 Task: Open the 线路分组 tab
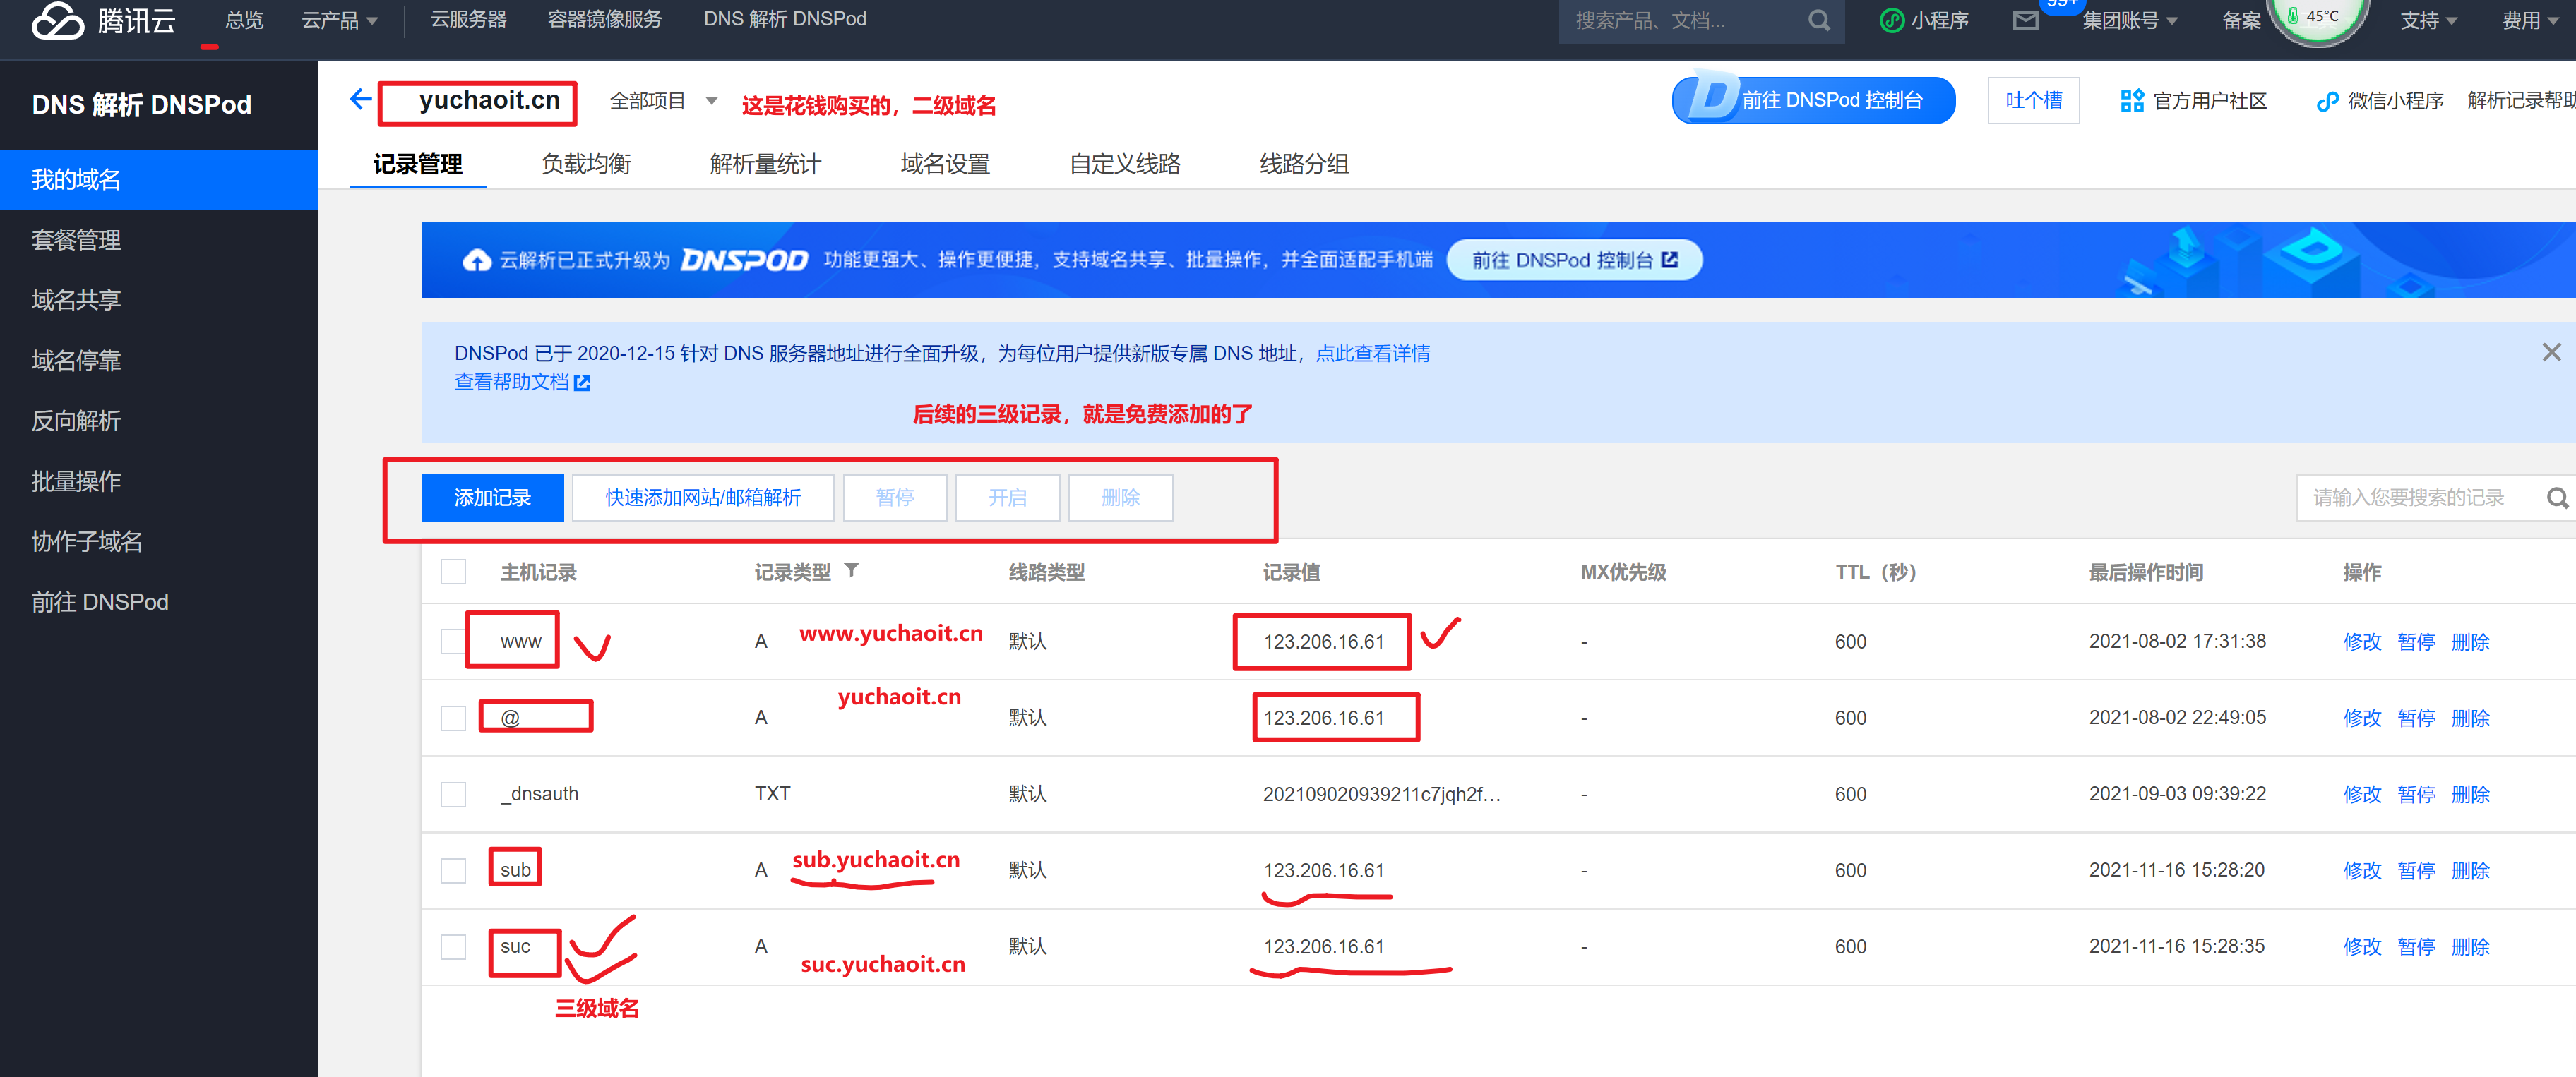1304,164
